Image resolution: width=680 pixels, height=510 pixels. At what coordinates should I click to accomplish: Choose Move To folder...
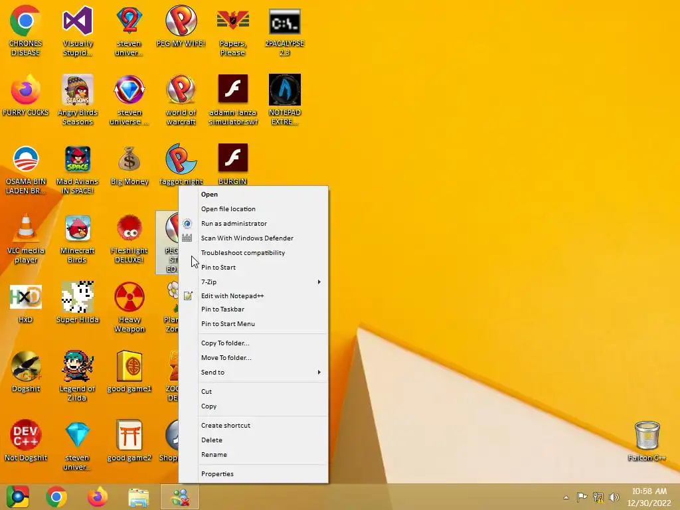254,358
